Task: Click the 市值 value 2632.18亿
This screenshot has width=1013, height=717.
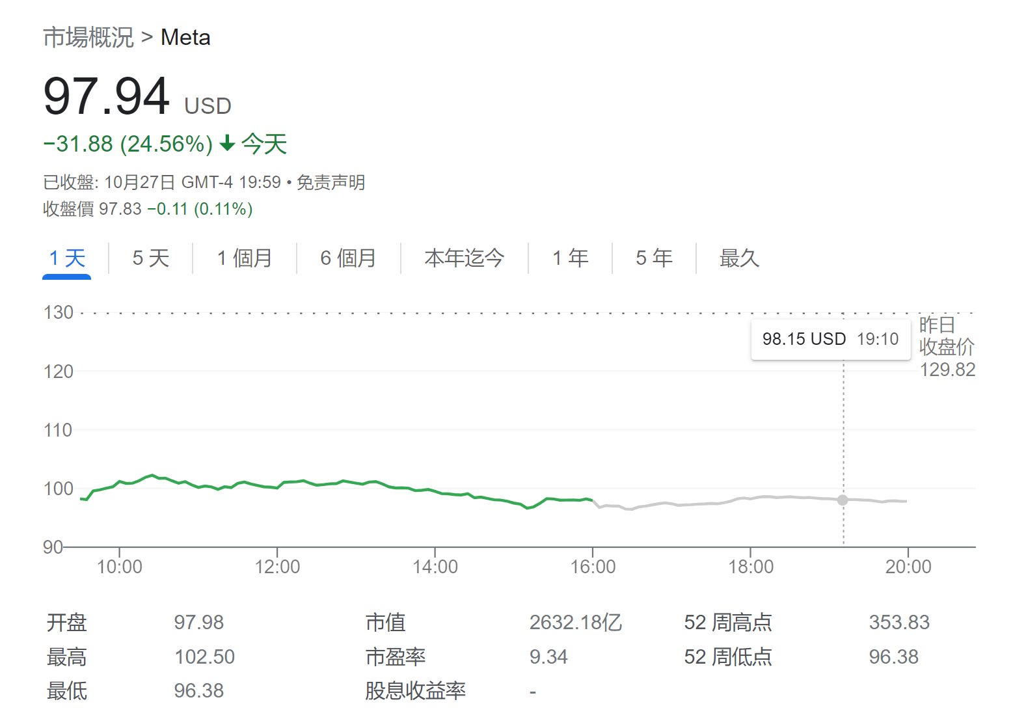Action: (576, 623)
